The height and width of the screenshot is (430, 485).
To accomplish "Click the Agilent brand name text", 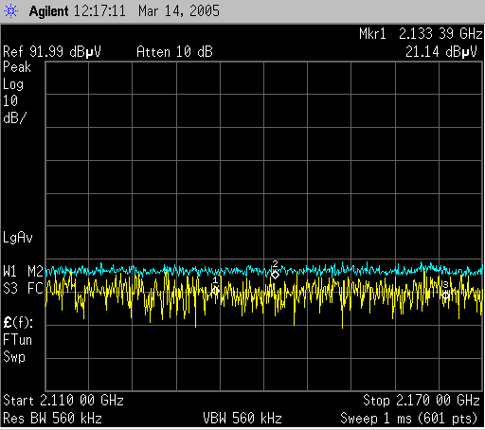I will (x=48, y=11).
